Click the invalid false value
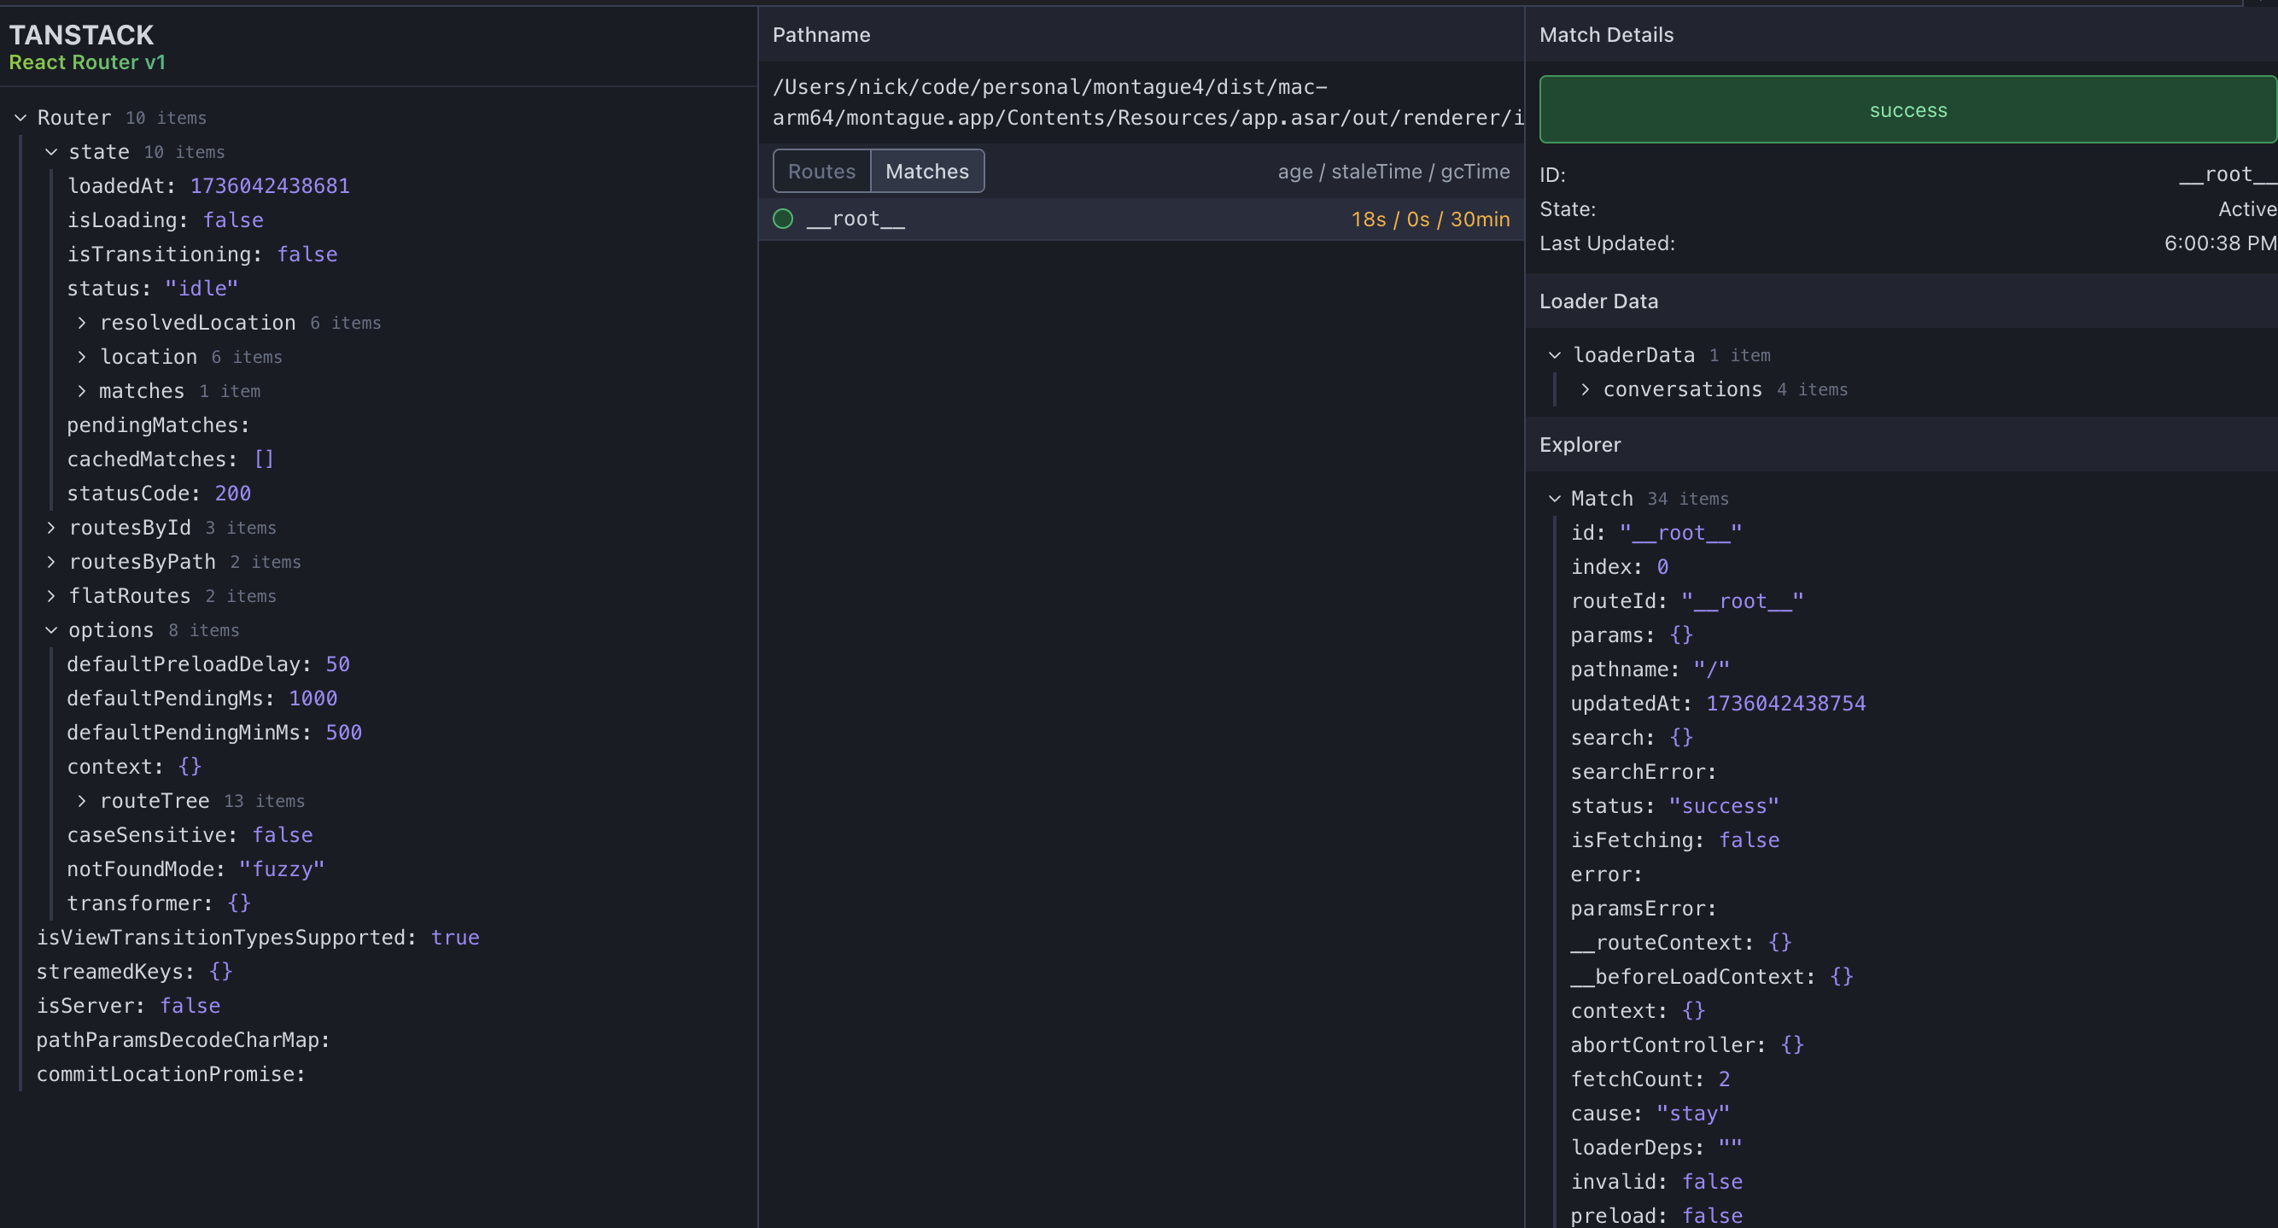 click(1712, 1182)
